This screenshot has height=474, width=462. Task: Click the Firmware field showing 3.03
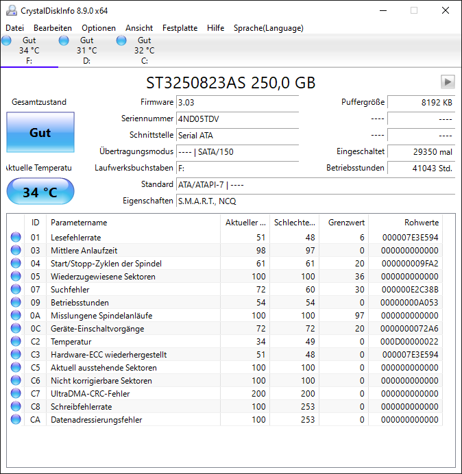pos(237,103)
